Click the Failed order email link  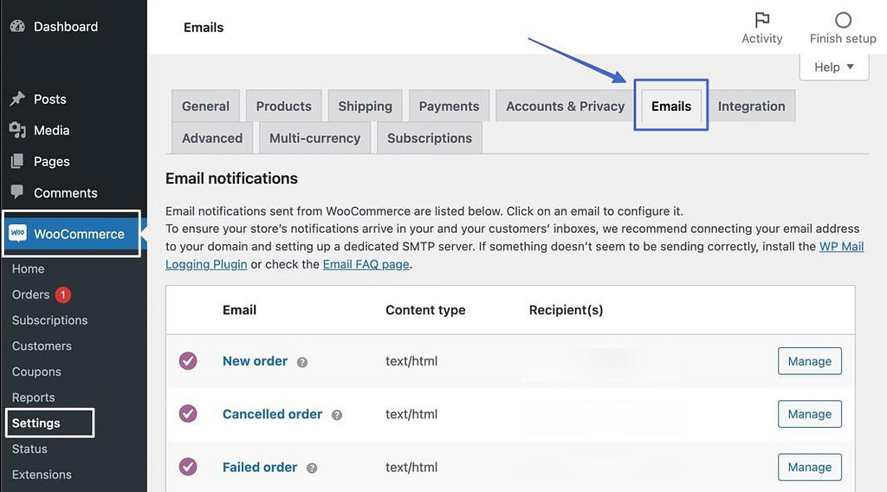click(x=260, y=467)
